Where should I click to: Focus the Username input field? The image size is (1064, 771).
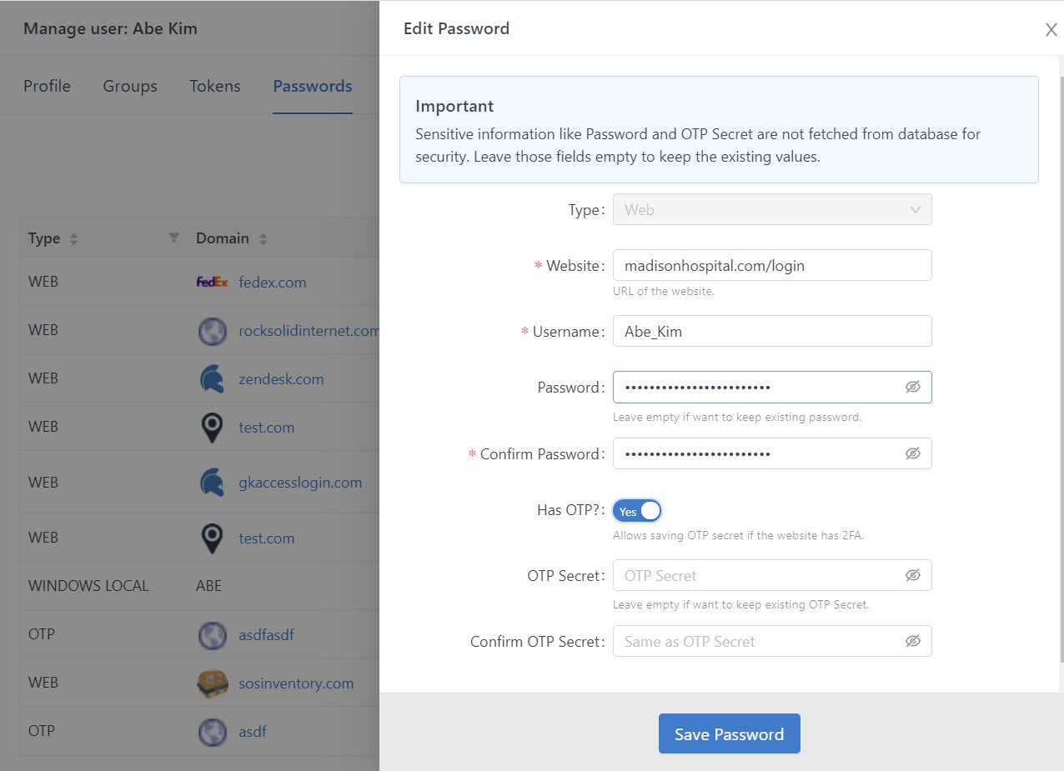tap(771, 332)
